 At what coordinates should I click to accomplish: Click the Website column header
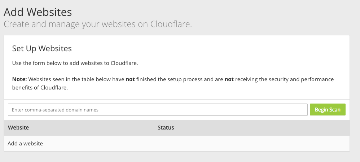18,127
